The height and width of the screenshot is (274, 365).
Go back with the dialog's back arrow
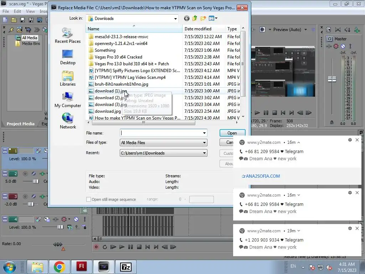click(187, 19)
